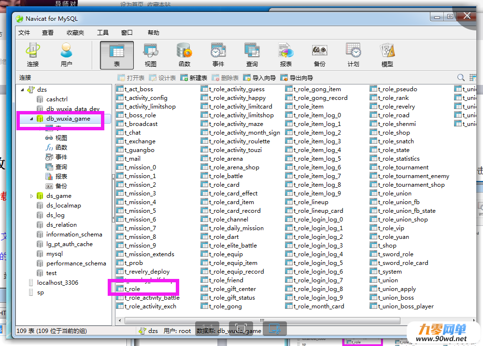Click 打开表 open table button
The height and width of the screenshot is (346, 483).
(x=131, y=78)
